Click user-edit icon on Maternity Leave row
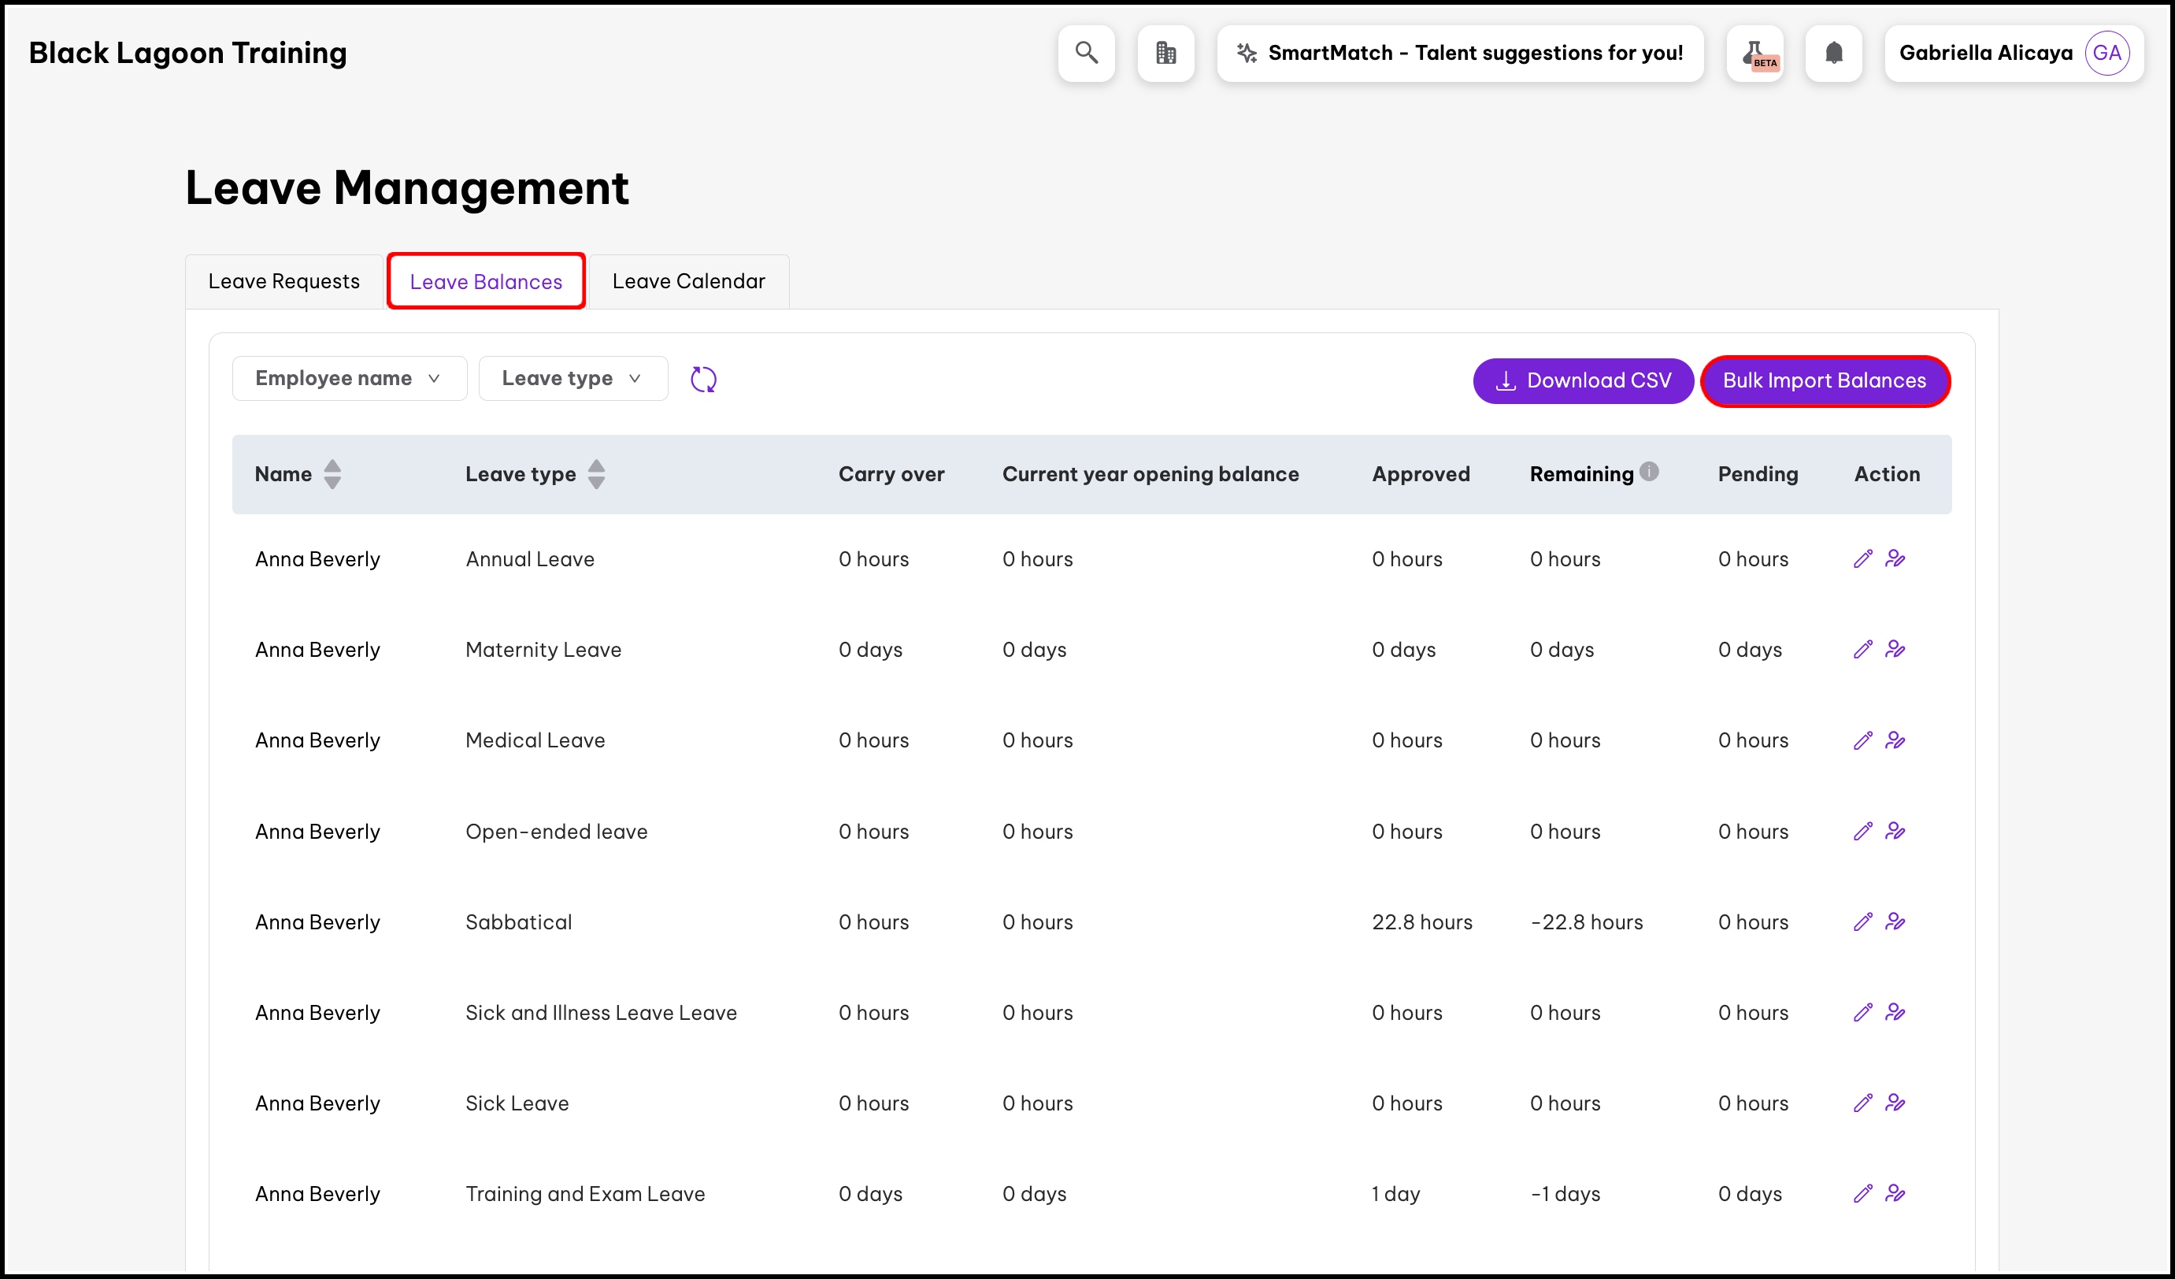The width and height of the screenshot is (2175, 1279). coord(1895,649)
